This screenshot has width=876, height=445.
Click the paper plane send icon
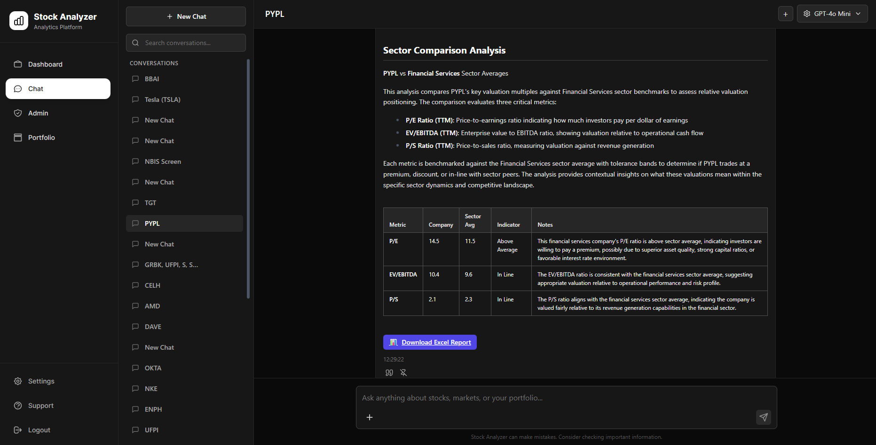[764, 417]
